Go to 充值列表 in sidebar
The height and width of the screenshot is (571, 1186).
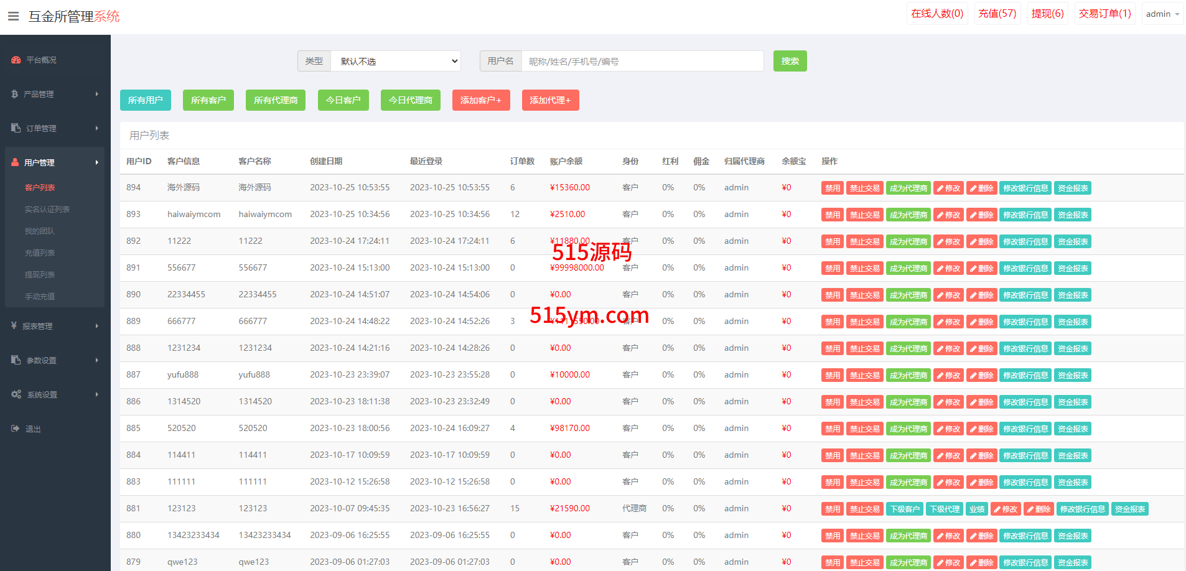pyautogui.click(x=40, y=253)
